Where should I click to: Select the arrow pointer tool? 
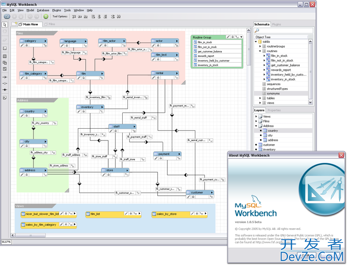coord(5,25)
